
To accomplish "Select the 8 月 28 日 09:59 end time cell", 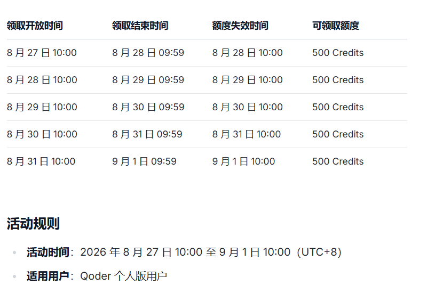I will [148, 53].
